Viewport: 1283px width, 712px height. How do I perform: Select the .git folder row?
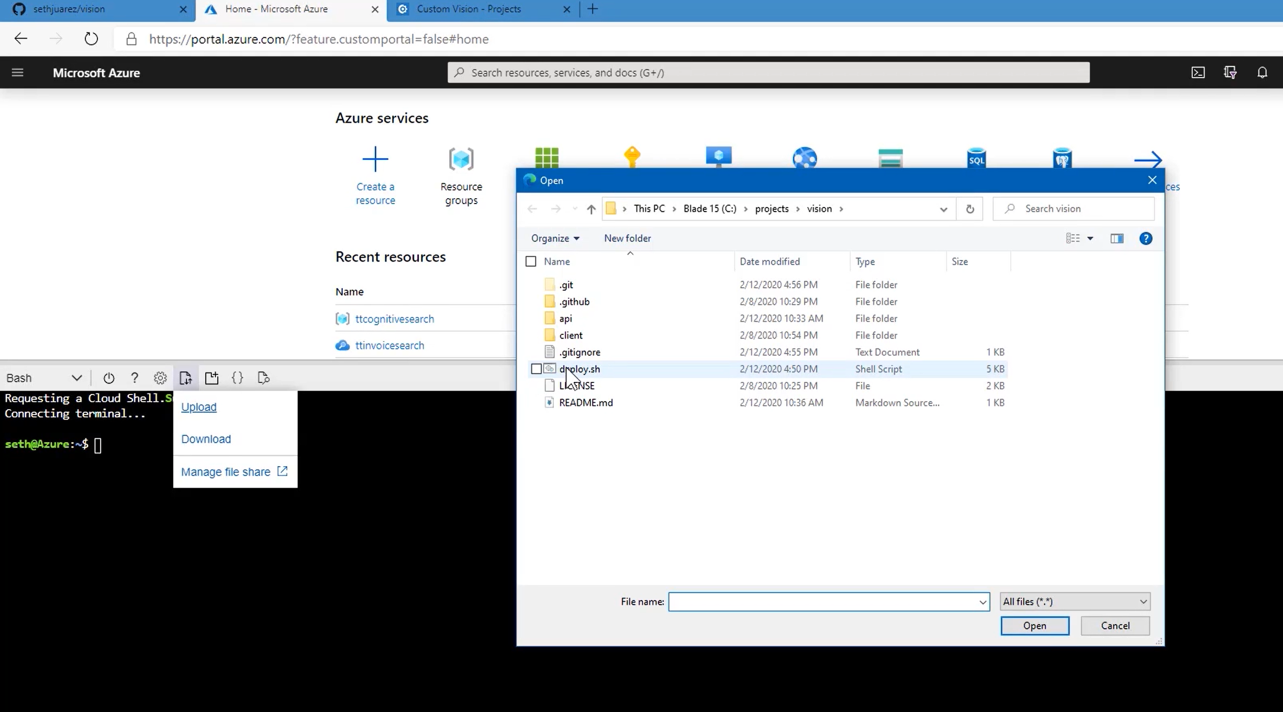click(x=768, y=285)
